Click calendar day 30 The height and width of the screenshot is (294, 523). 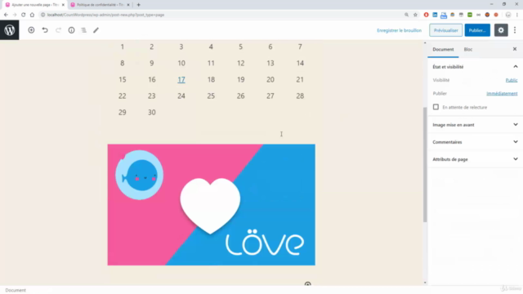click(x=152, y=113)
